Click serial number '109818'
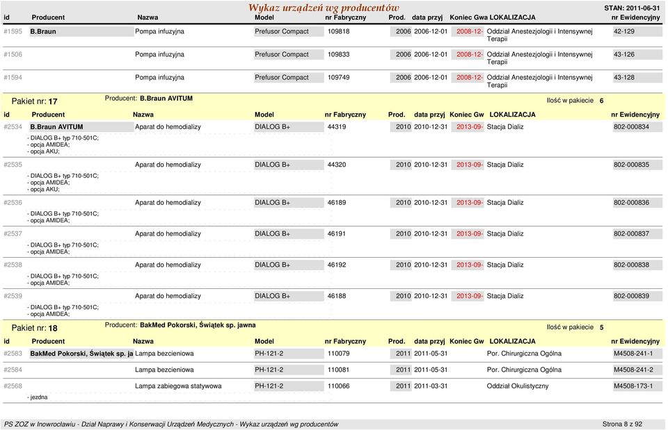Screen dimensions: 668x430 (339, 31)
